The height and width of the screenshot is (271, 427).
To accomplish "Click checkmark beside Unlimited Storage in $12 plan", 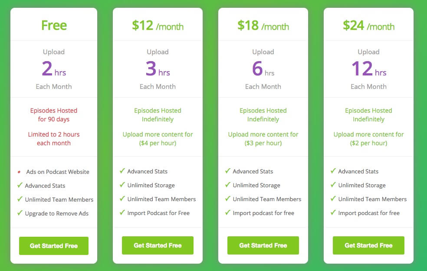I will coord(122,185).
